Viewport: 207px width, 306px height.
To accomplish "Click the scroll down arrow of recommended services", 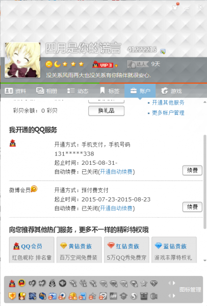I will click(204, 261).
